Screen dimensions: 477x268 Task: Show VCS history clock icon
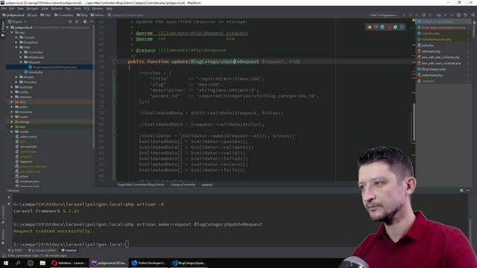point(458,15)
